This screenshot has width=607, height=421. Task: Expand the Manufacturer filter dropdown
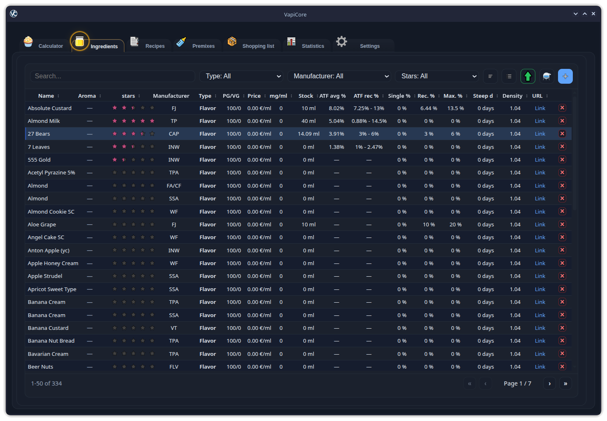click(x=339, y=76)
